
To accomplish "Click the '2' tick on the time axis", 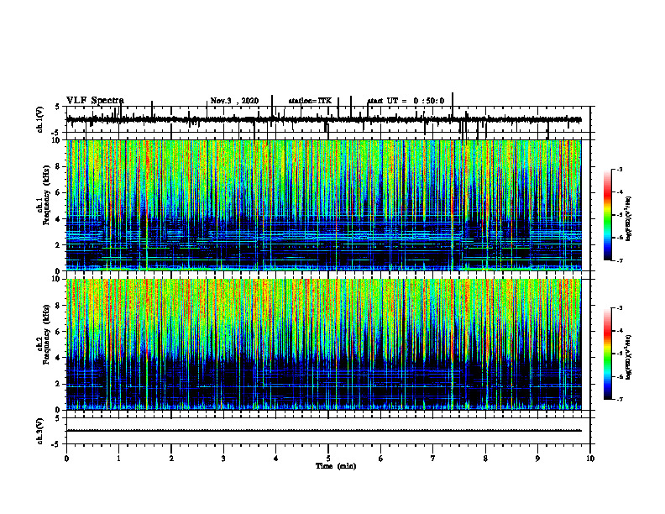I will 171,459.
